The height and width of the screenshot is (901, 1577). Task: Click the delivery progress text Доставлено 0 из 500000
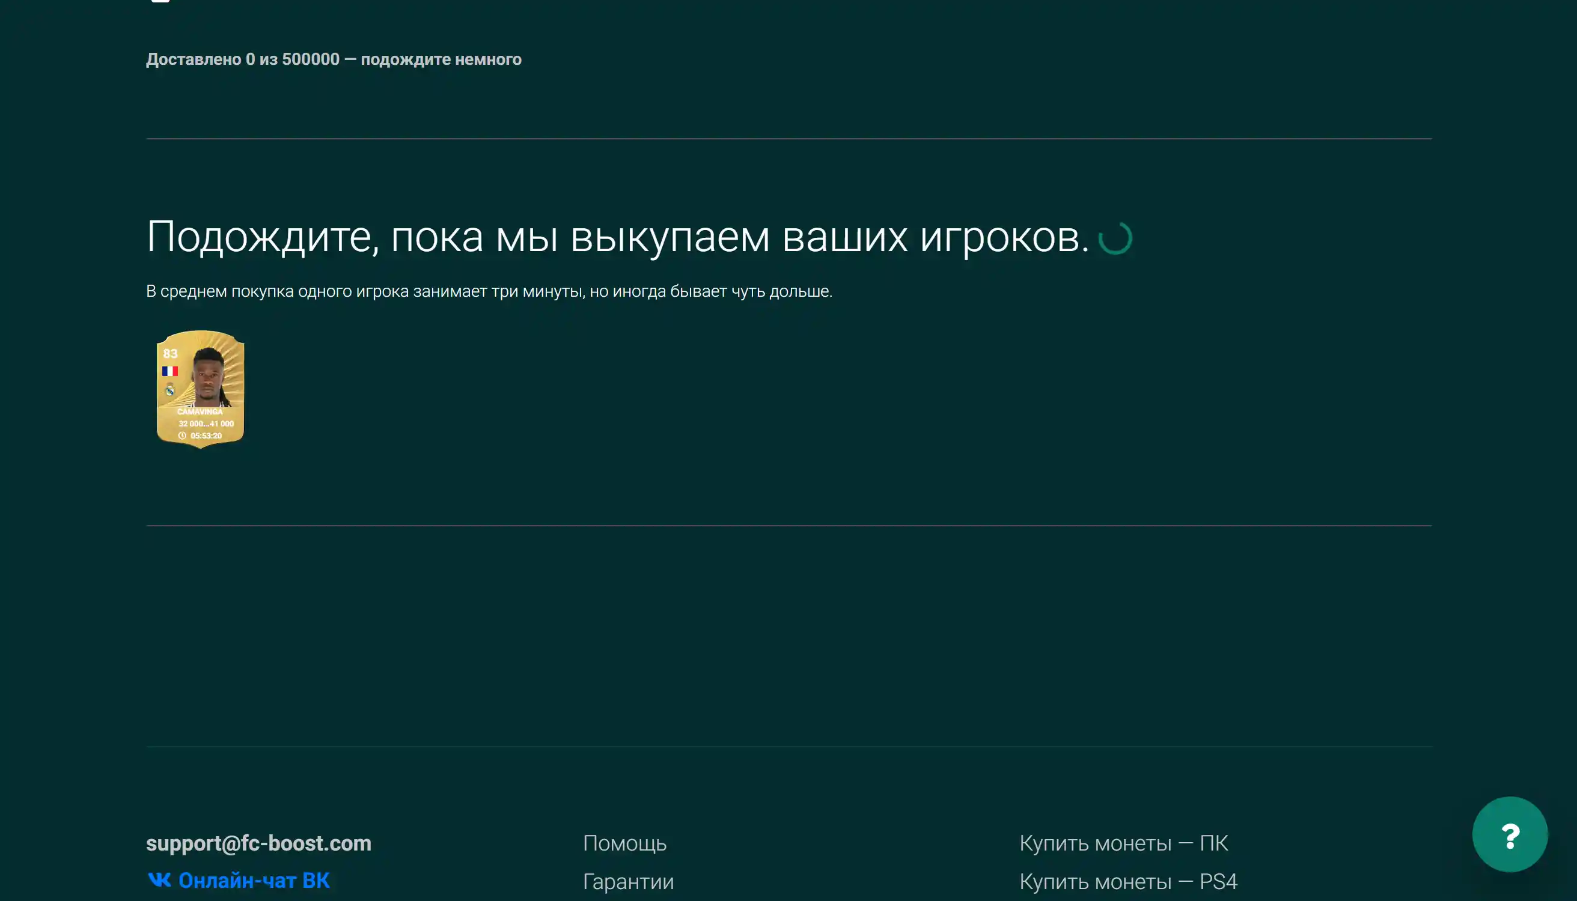pos(333,59)
